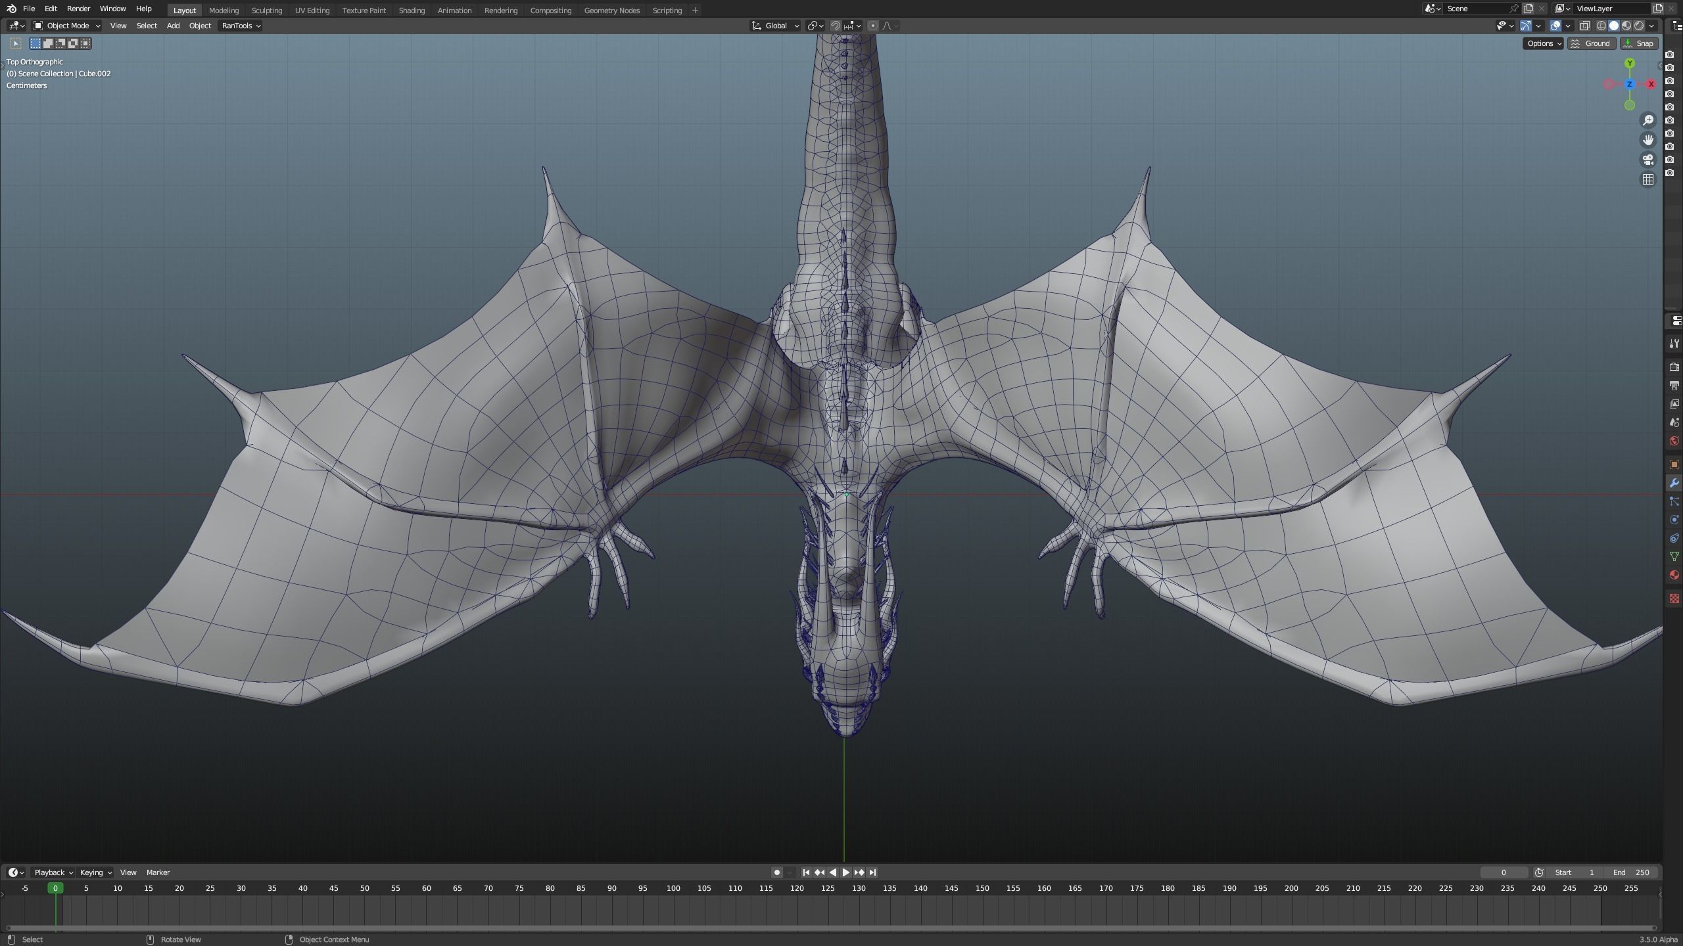The width and height of the screenshot is (1683, 946).
Task: Click the zoom magnifier viewport gizmo
Action: tap(1648, 120)
